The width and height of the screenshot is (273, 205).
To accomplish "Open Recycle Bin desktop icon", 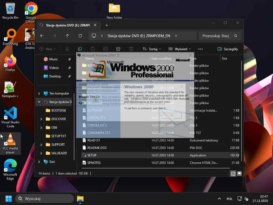I will (x=10, y=11).
